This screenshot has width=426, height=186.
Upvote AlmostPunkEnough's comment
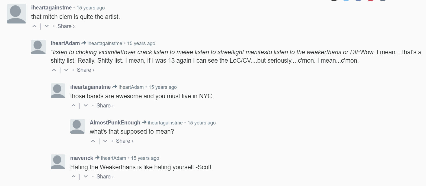point(93,141)
